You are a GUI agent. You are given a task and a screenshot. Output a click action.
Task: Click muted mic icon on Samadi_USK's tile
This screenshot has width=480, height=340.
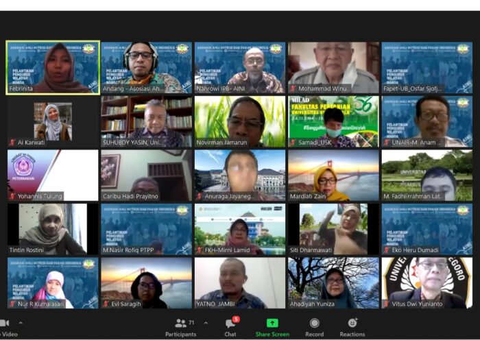pos(293,142)
